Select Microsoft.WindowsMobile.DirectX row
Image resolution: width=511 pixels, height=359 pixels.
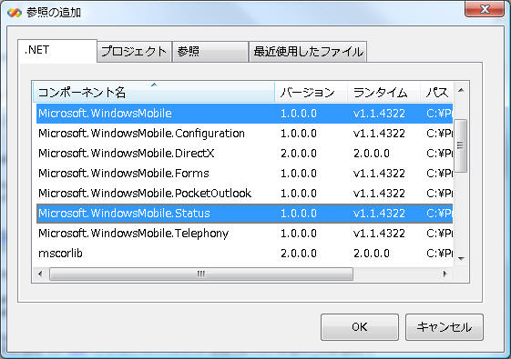244,154
